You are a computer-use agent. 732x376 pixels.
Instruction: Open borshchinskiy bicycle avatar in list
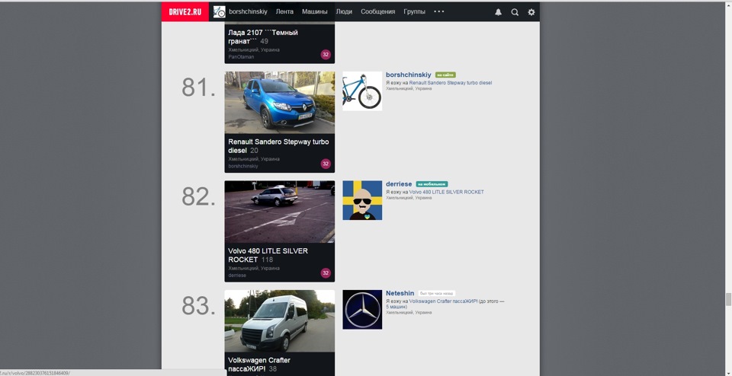(x=362, y=91)
